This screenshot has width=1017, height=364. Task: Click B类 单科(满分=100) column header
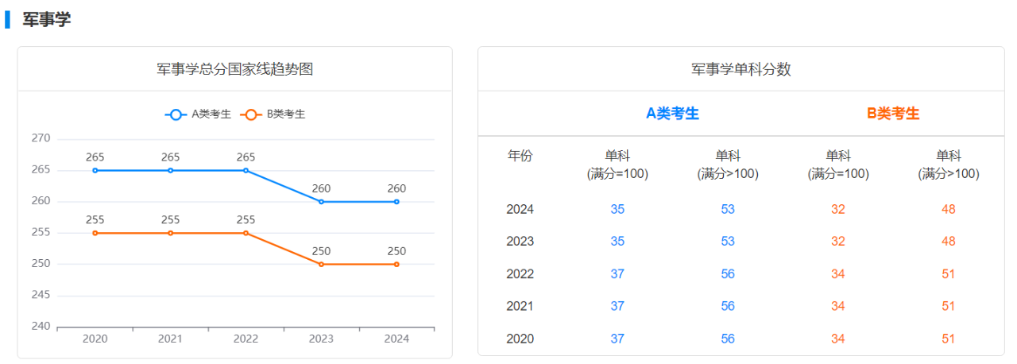click(x=838, y=165)
